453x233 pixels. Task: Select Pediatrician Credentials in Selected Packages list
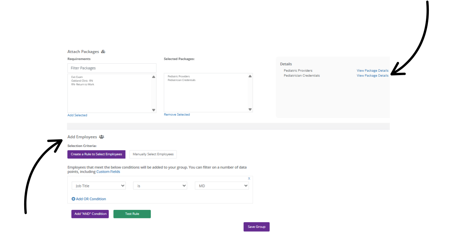click(x=182, y=80)
